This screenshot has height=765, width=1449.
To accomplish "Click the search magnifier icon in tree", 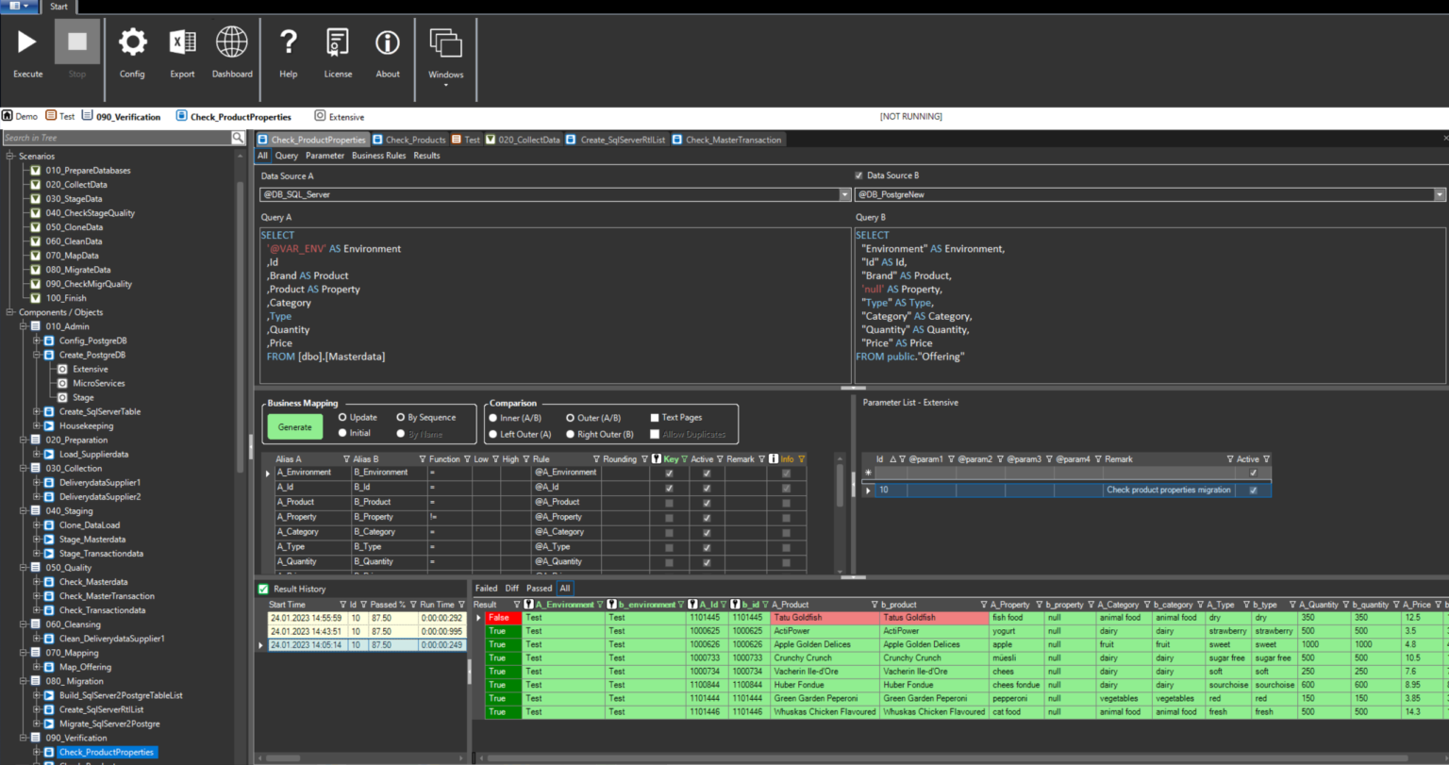I will click(x=238, y=139).
